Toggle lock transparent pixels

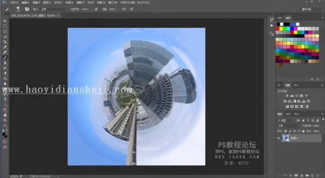[286, 131]
